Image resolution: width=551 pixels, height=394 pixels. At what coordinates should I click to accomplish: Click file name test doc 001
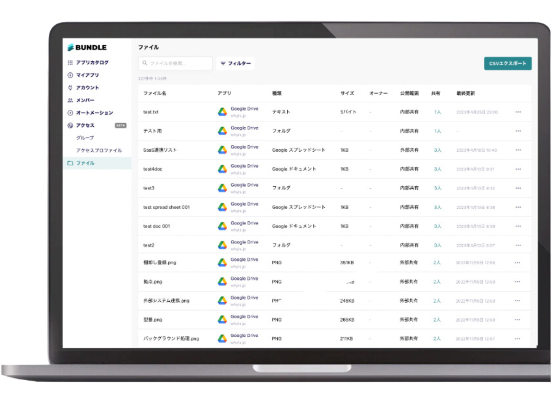(x=157, y=226)
